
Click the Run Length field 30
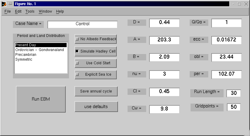pyautogui.click(x=233, y=93)
